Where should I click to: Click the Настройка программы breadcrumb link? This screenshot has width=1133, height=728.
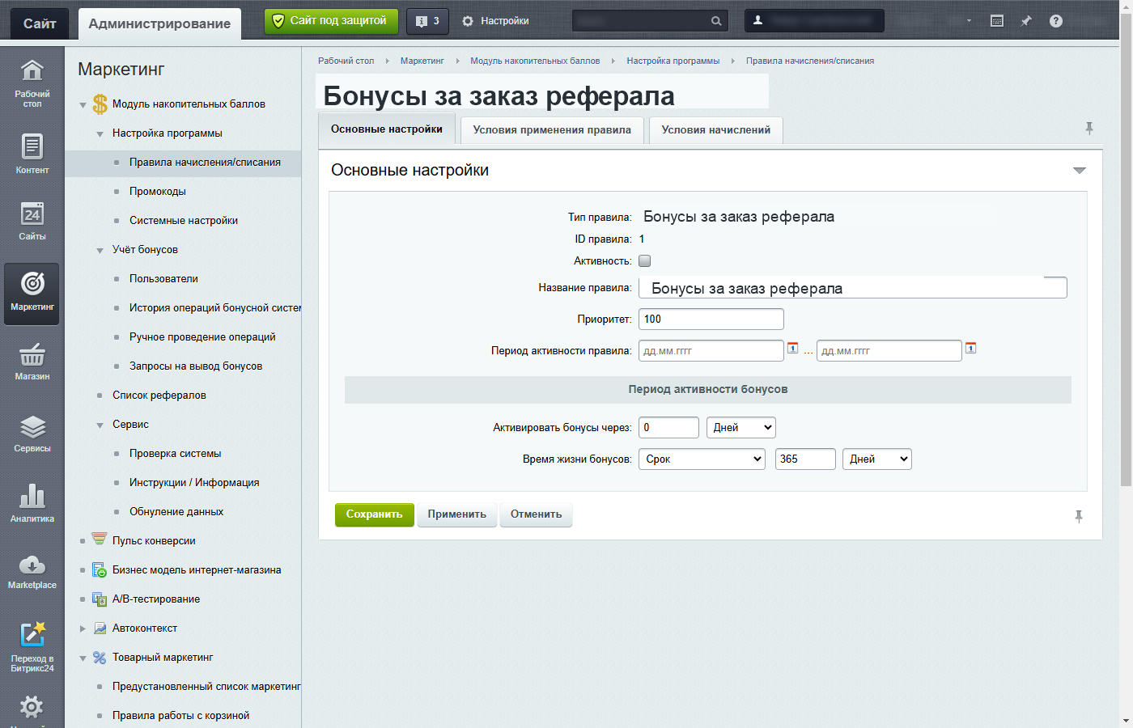coord(673,61)
